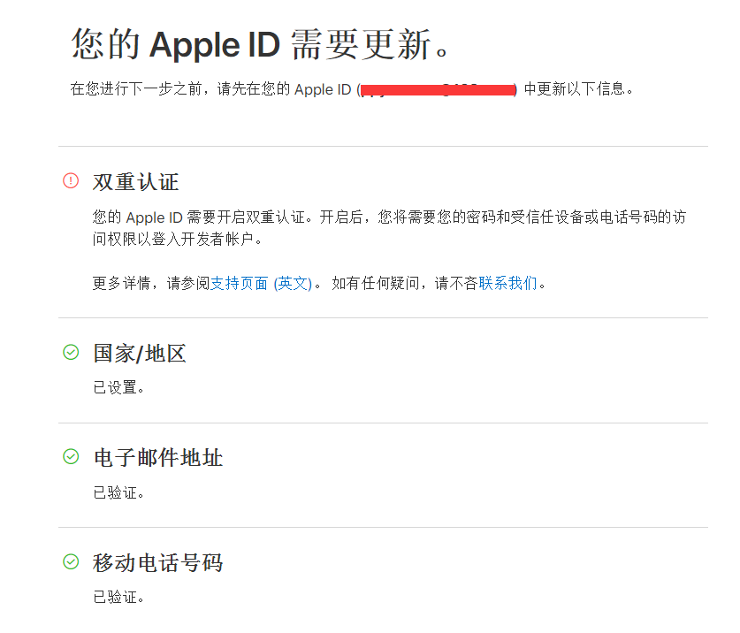Click the 已设置 status under 国家/地区

(x=118, y=387)
